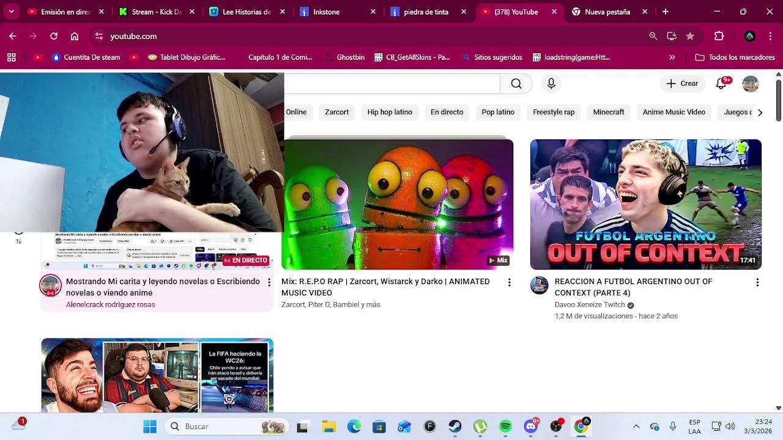Image resolution: width=783 pixels, height=440 pixels.
Task: Switch to the piedra de tinta tab
Action: coord(427,12)
